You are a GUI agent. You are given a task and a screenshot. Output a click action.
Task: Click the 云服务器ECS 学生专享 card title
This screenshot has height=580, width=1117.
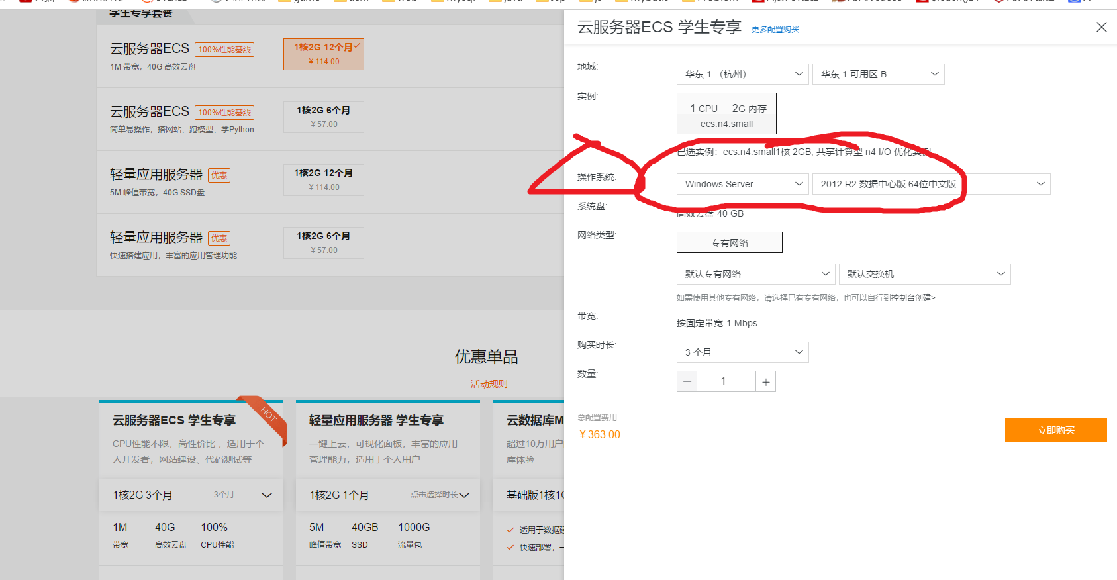(174, 420)
